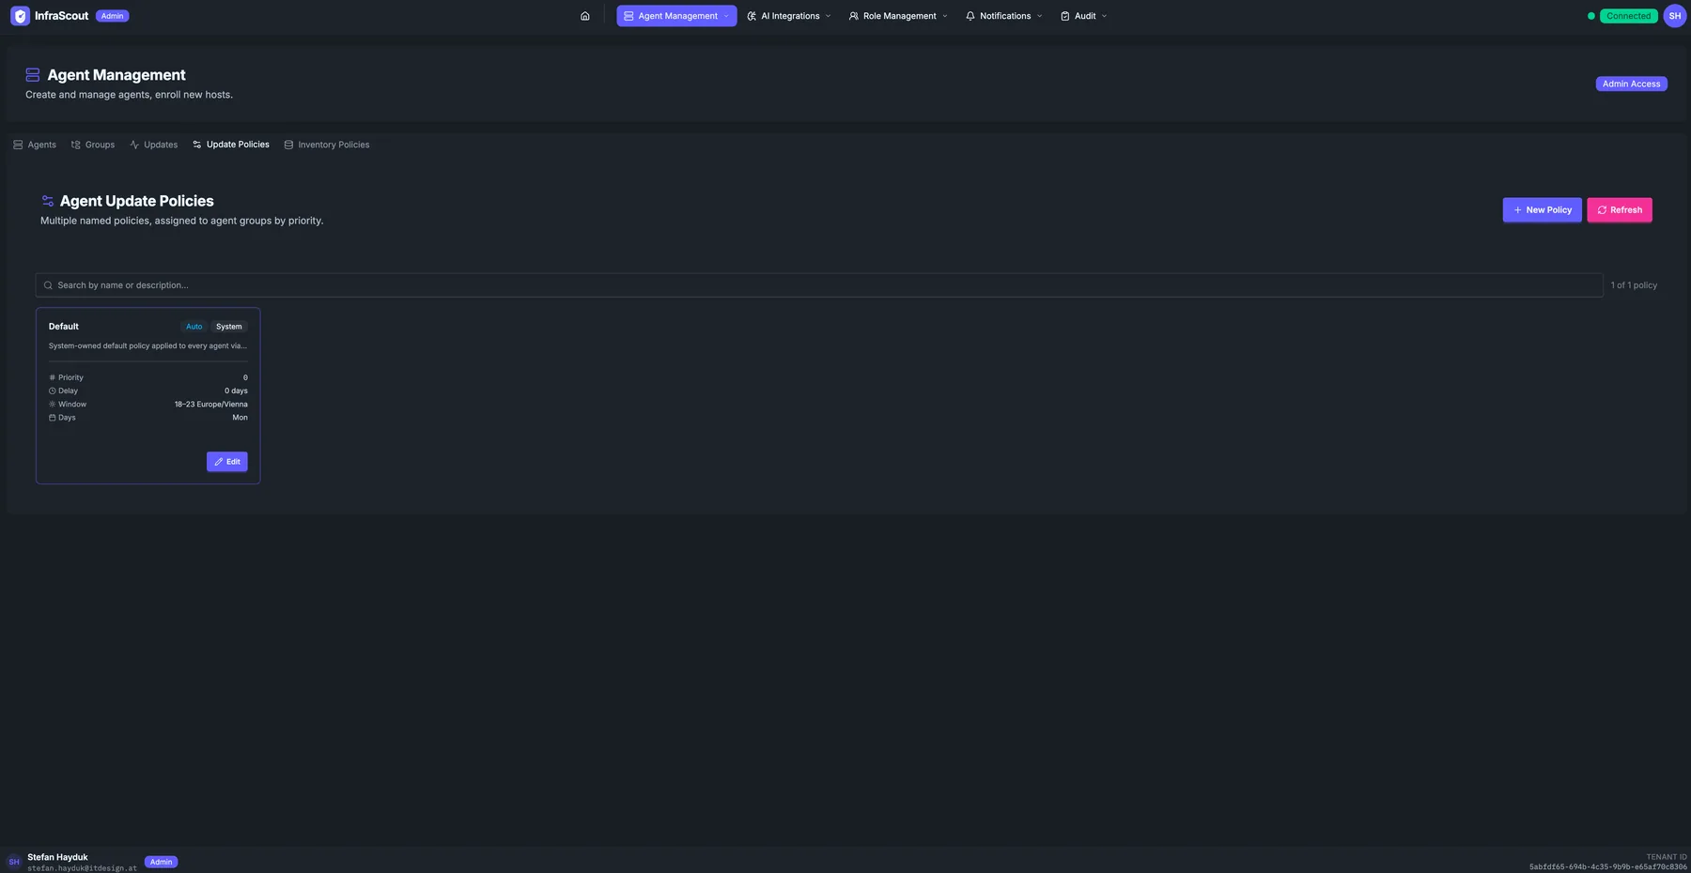
Task: Click the Admin badge beside InfraScout logo
Action: coord(113,16)
